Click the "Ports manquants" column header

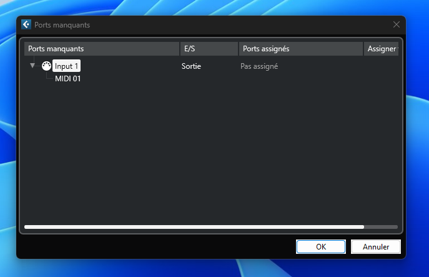coord(102,49)
